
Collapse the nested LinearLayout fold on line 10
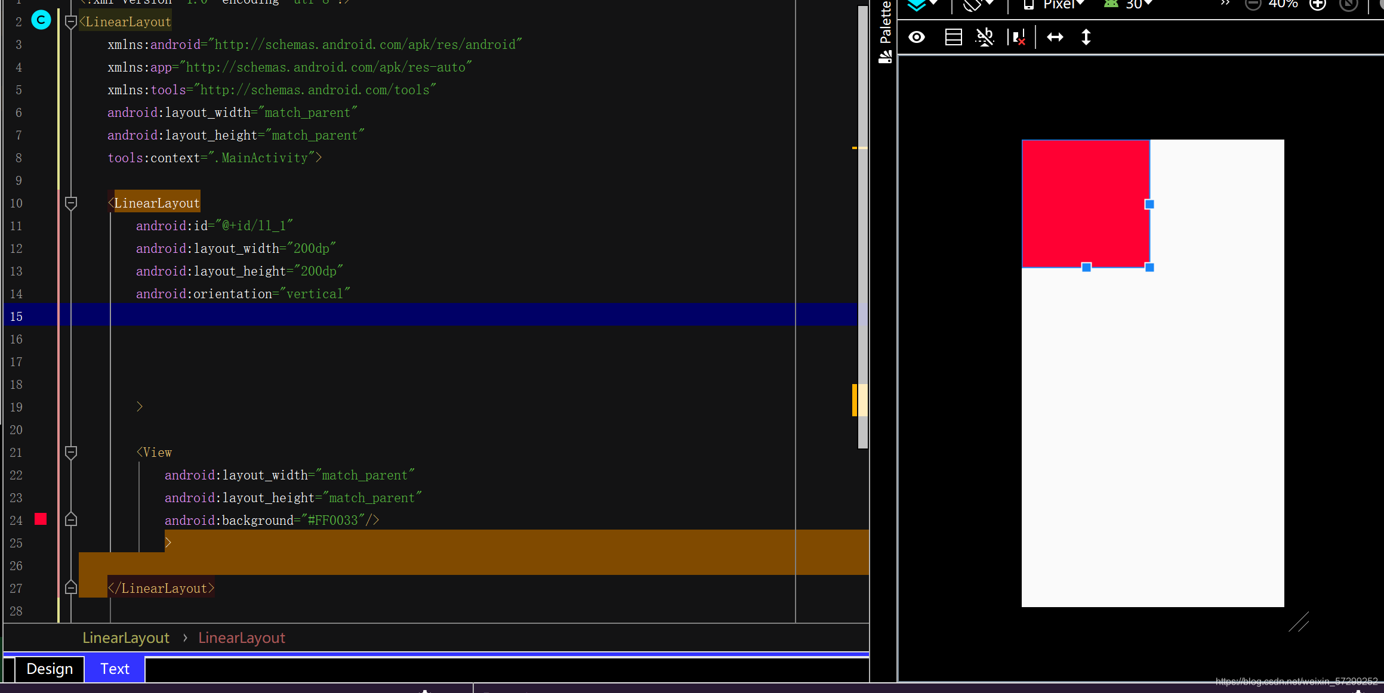click(70, 203)
